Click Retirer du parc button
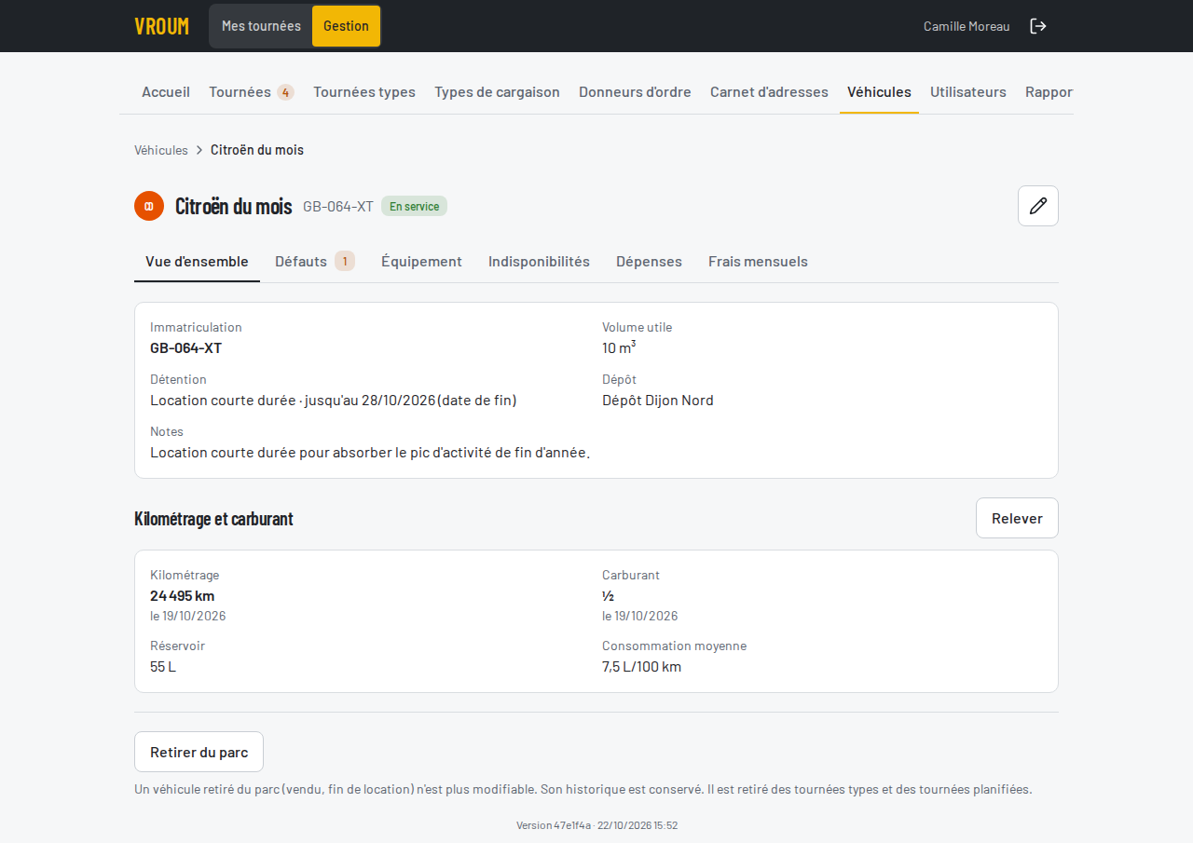The image size is (1193, 843). [x=199, y=752]
